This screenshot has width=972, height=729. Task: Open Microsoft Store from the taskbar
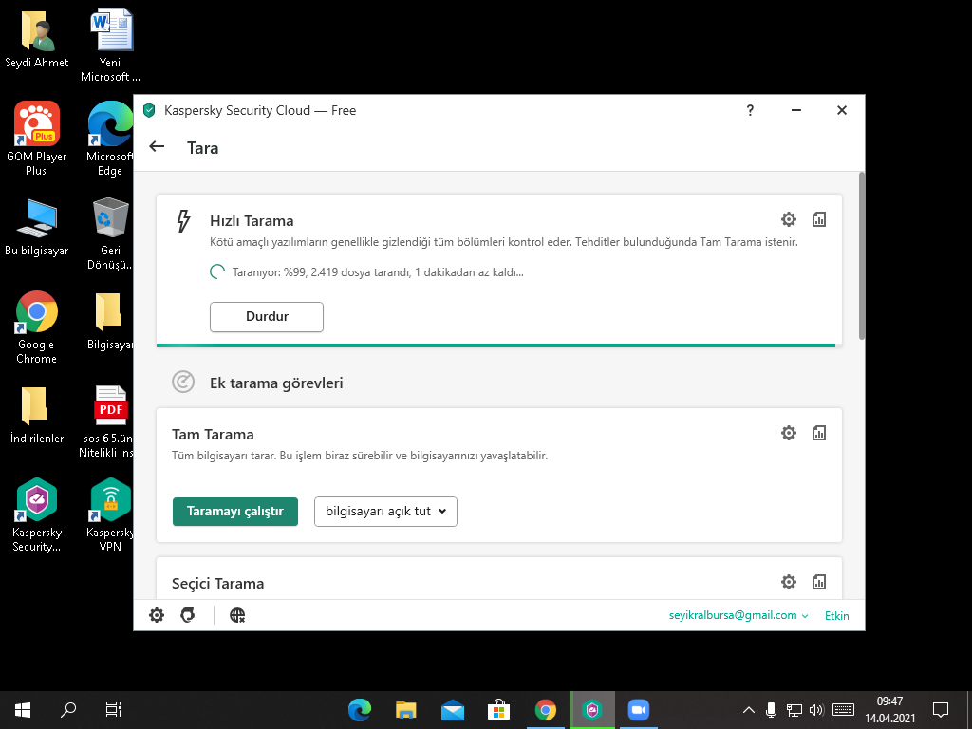pos(499,710)
